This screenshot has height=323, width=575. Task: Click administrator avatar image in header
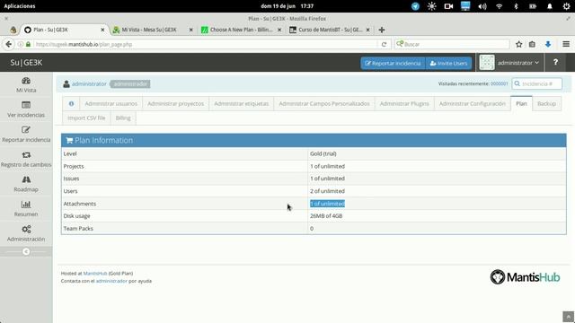point(487,63)
